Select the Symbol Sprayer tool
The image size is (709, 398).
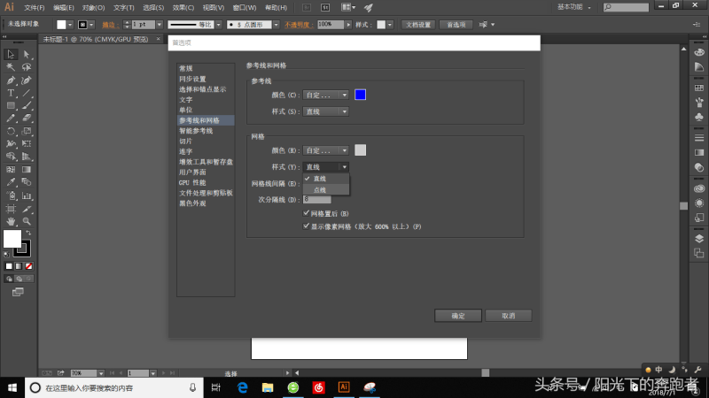(x=11, y=195)
